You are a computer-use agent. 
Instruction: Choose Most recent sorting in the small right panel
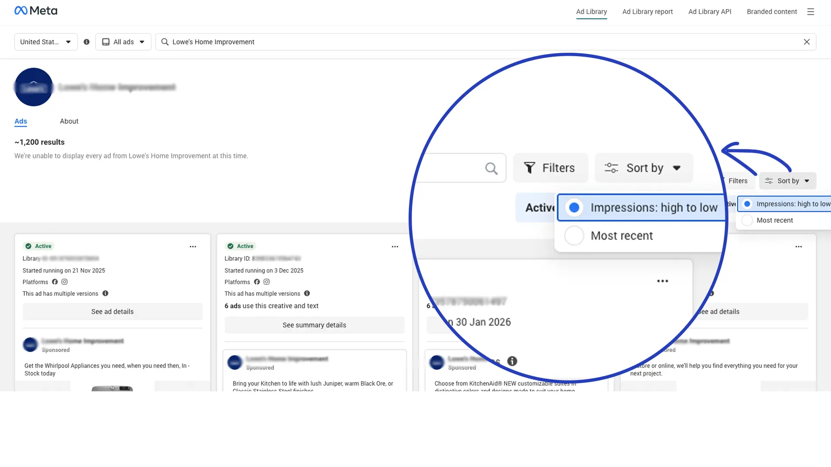click(x=774, y=220)
